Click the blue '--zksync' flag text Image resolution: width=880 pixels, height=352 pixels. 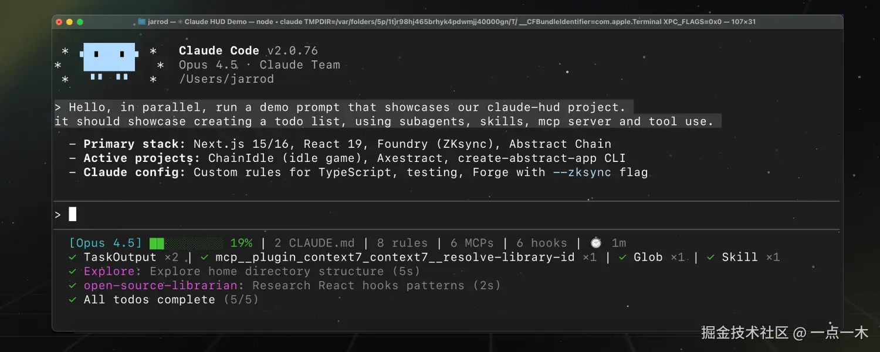[582, 172]
